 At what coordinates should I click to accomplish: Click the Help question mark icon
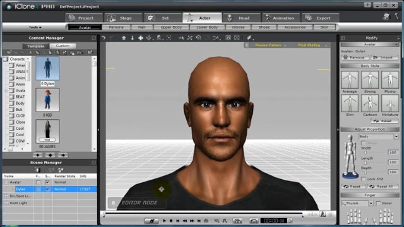point(367,5)
